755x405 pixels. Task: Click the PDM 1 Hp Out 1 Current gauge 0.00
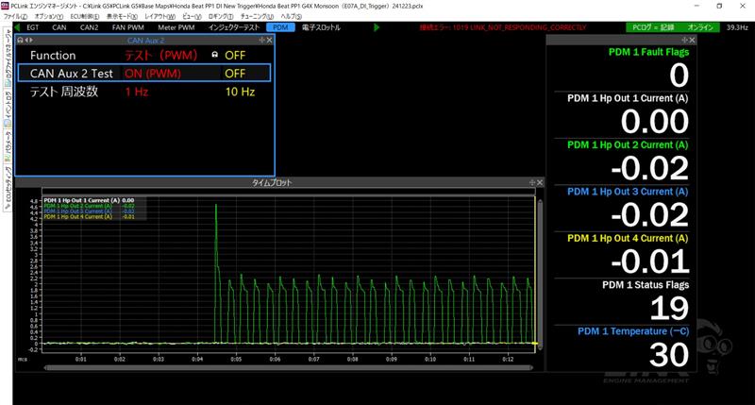pyautogui.click(x=655, y=122)
